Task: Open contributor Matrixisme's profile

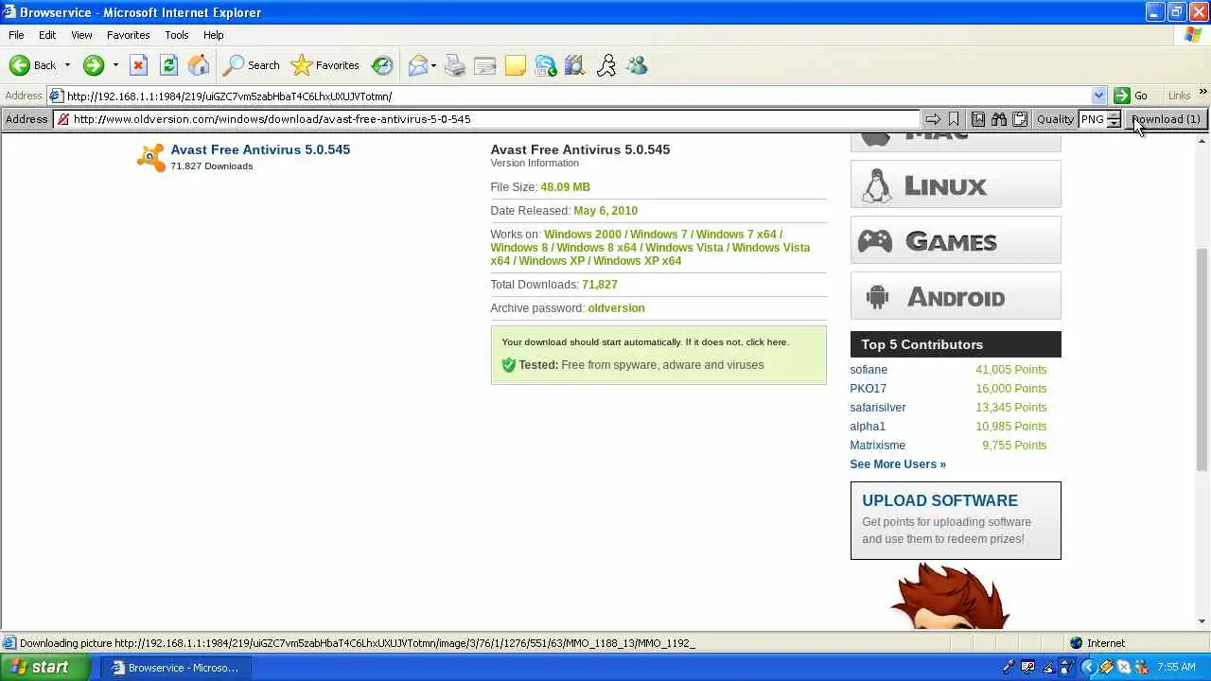Action: pyautogui.click(x=878, y=445)
